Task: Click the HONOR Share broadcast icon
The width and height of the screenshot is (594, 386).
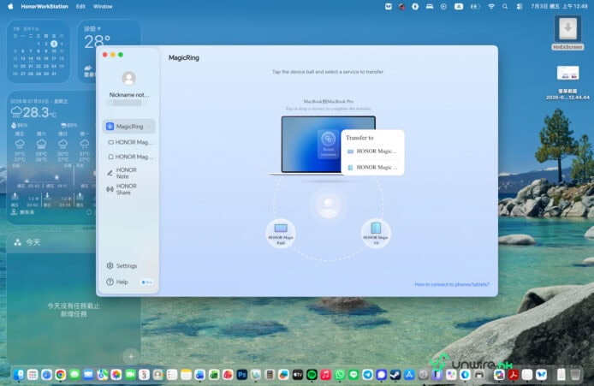Action: pos(110,189)
